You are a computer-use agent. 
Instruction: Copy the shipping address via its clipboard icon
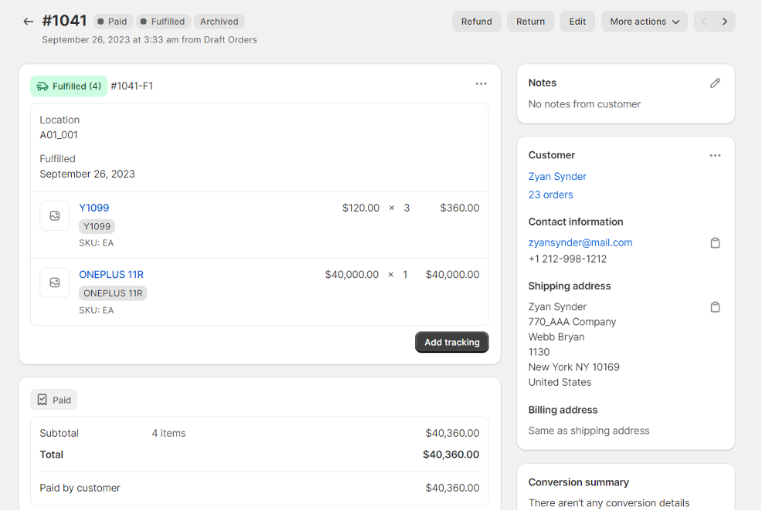pyautogui.click(x=715, y=306)
